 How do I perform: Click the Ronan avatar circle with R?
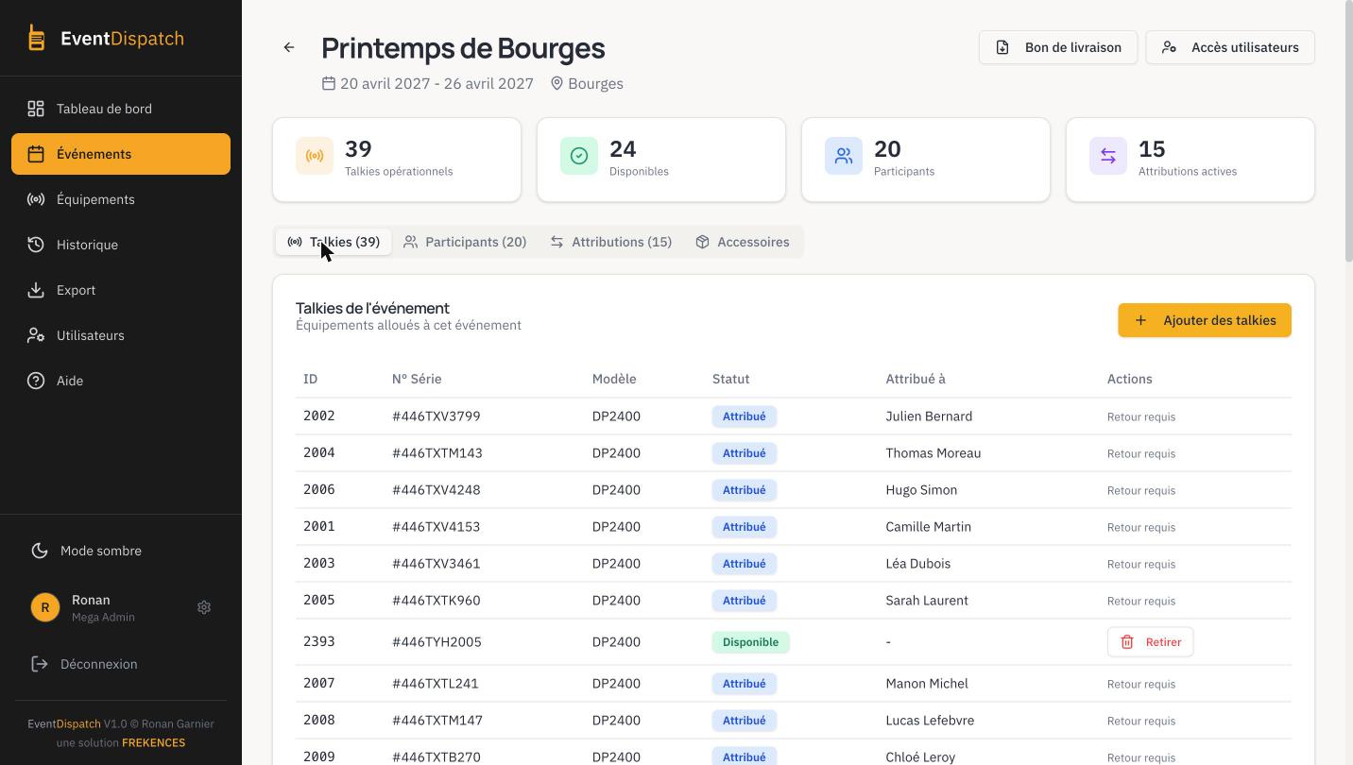(x=45, y=607)
